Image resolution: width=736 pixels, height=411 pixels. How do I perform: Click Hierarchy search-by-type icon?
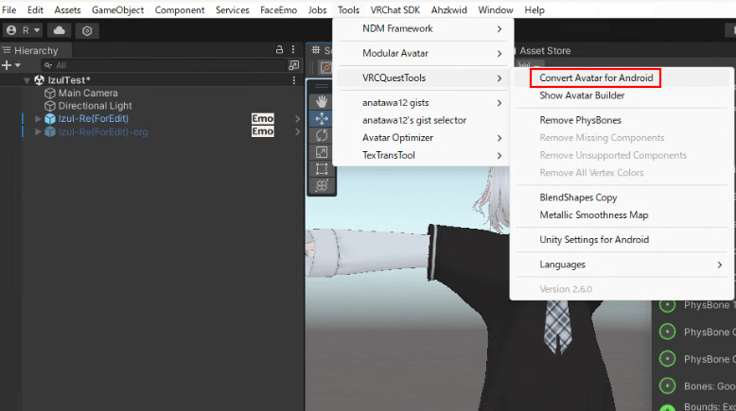point(294,65)
